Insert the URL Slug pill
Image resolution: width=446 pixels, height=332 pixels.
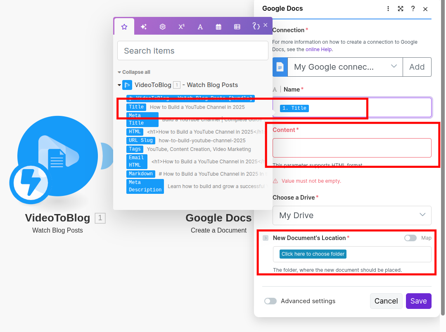tap(141, 140)
